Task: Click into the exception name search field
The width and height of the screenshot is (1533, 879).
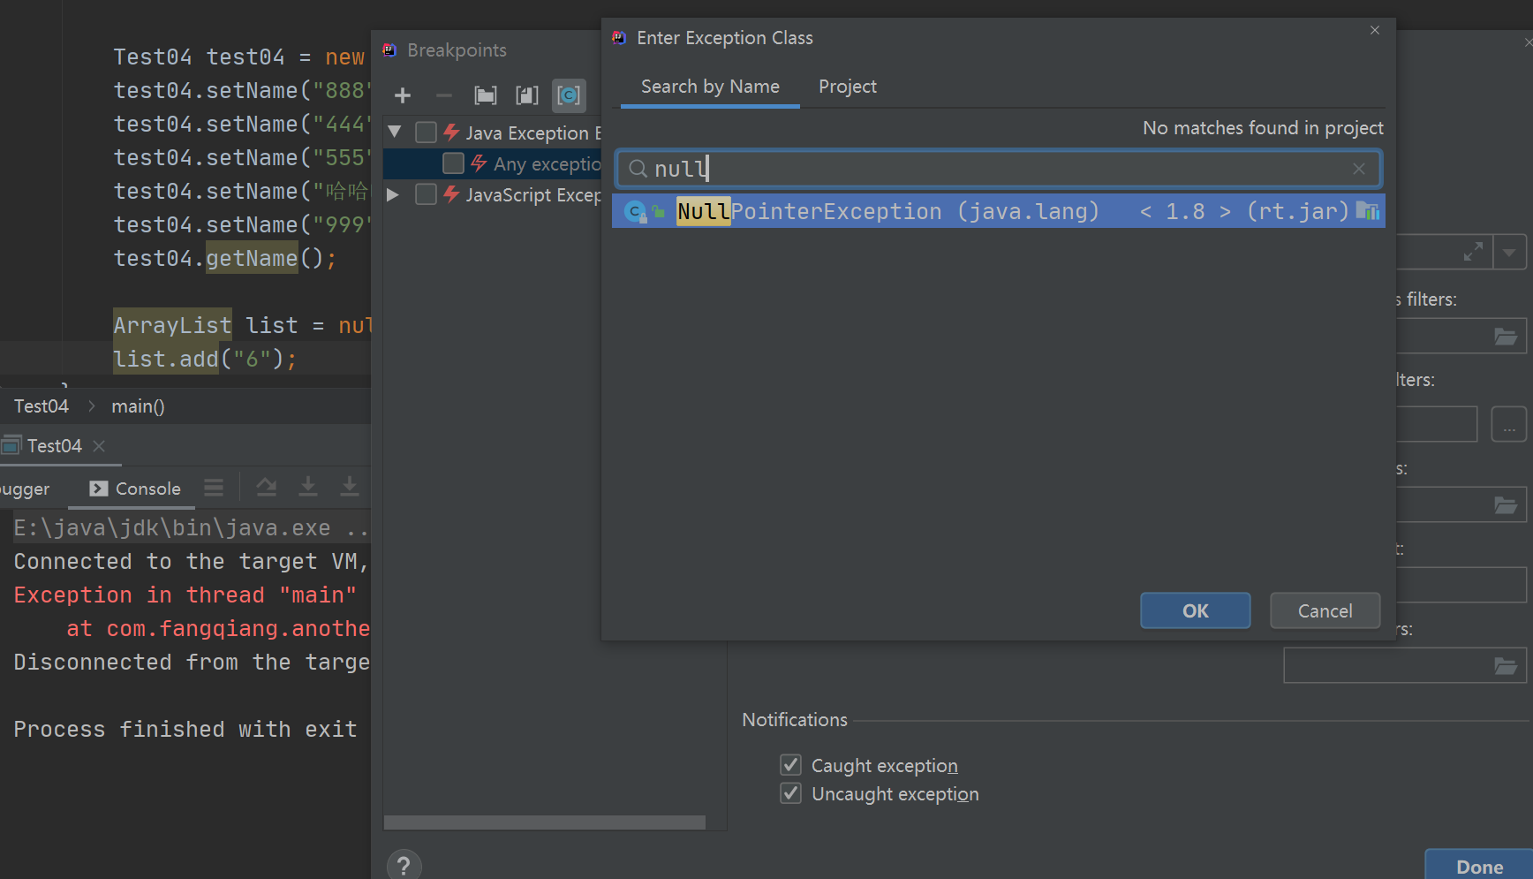Action: (x=998, y=169)
